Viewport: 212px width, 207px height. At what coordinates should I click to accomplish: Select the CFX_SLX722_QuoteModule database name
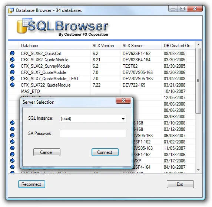point(46,85)
